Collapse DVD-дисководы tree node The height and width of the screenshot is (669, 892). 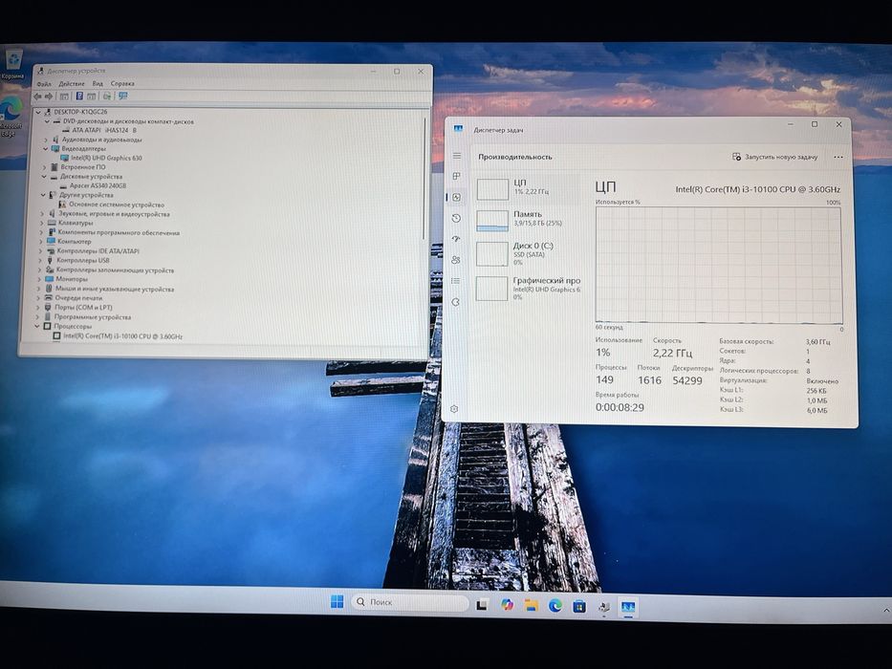47,121
